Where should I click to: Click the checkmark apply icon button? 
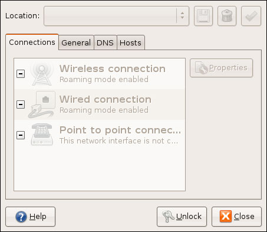pos(251,16)
